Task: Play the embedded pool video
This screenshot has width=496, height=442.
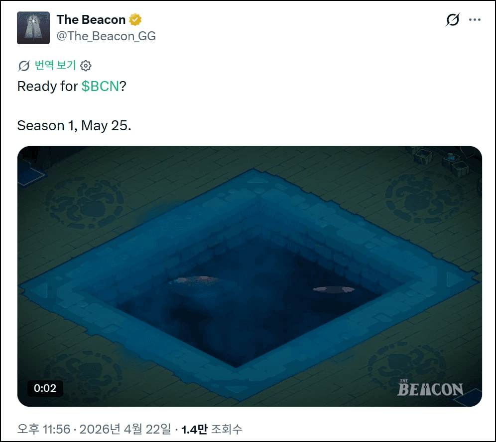Action: [249, 276]
